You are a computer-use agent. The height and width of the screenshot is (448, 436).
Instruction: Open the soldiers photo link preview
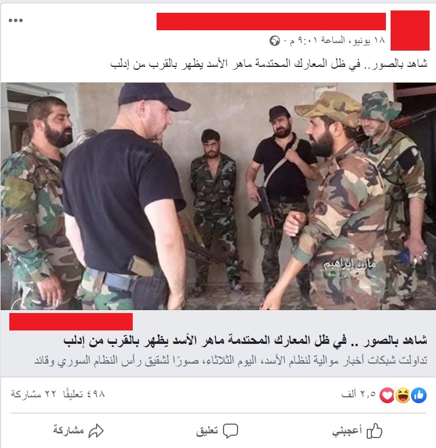click(218, 196)
